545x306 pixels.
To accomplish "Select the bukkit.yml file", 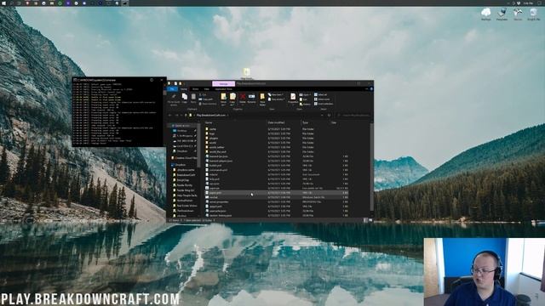I will [215, 166].
